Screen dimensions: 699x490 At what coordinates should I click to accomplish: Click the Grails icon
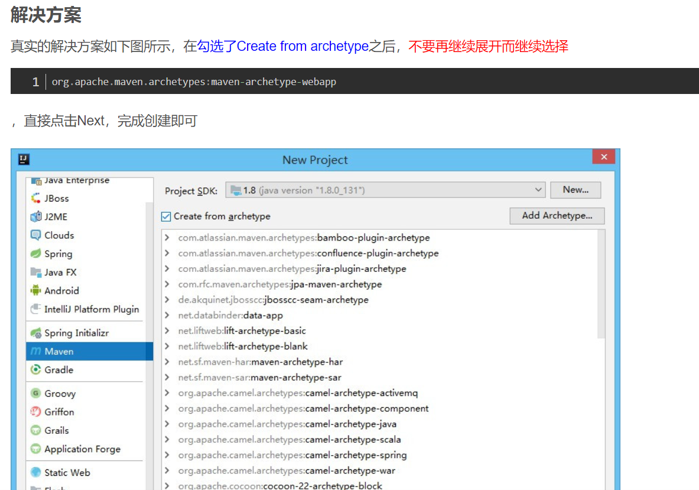point(35,430)
